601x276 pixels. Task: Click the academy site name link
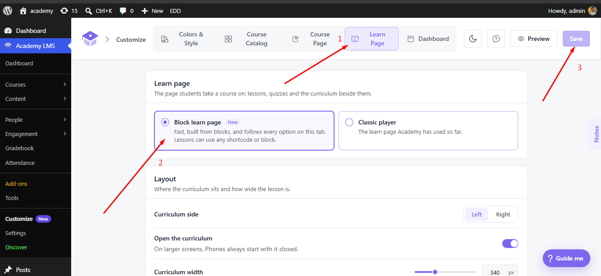pos(42,11)
